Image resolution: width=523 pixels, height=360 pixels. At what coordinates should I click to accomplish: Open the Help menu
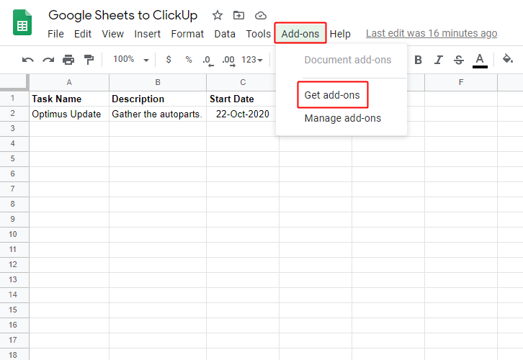[340, 34]
